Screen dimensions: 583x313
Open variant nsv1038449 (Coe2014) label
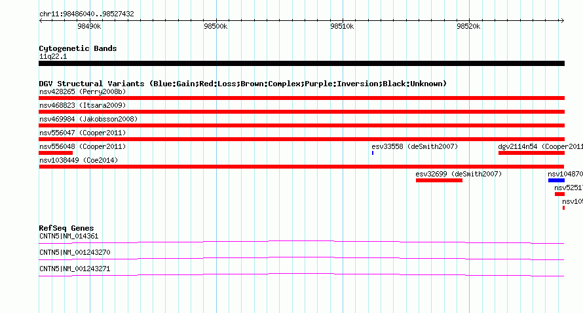click(79, 160)
